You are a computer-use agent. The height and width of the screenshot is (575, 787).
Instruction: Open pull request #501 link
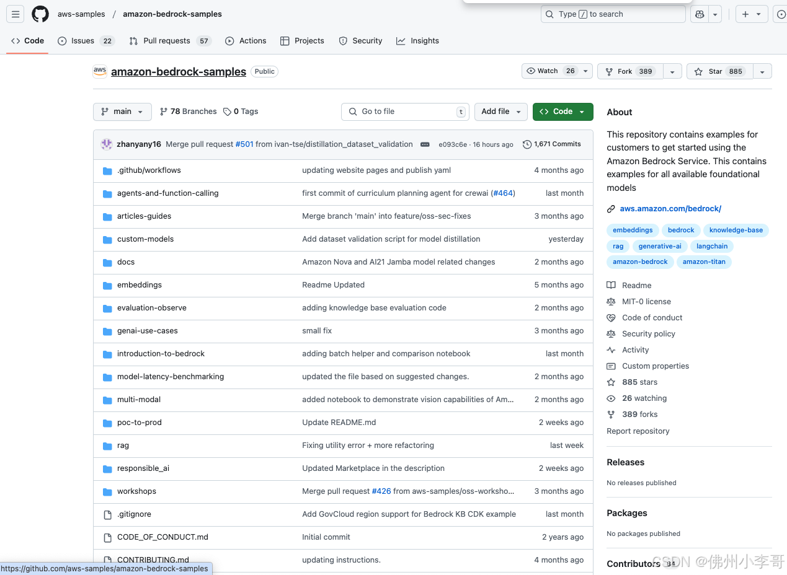(244, 144)
